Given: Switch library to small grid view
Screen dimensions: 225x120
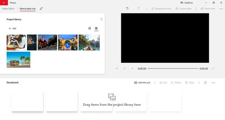Looking at the screenshot, I should tap(96, 28).
